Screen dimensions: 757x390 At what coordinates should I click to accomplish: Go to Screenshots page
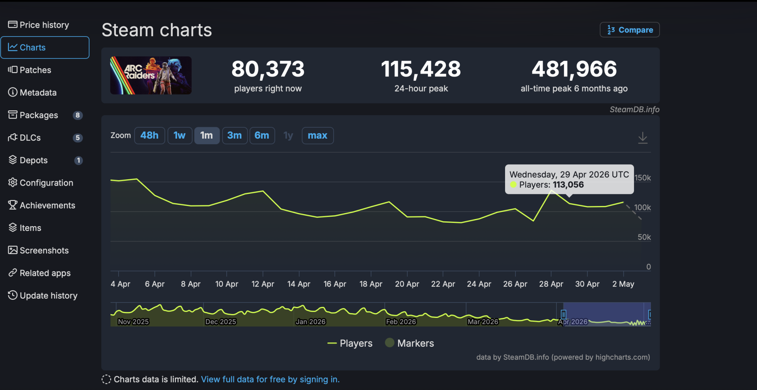pos(45,250)
